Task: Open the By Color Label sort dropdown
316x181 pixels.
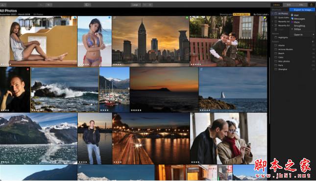Action: 261,14
